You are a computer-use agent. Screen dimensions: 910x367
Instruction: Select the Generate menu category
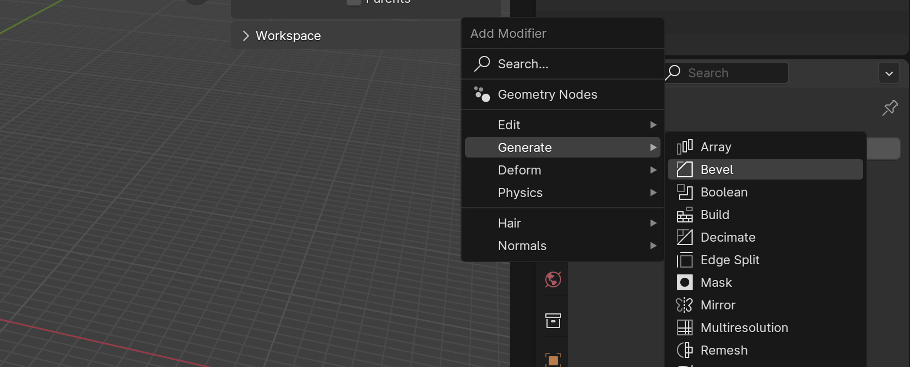click(x=563, y=147)
